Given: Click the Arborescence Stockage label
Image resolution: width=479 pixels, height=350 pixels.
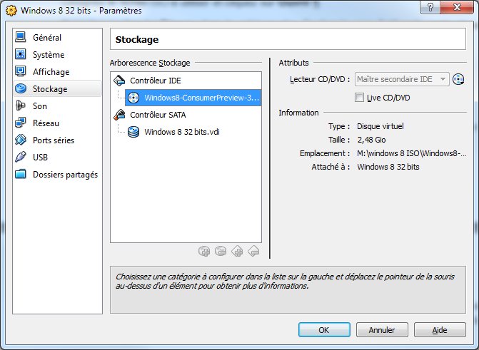Looking at the screenshot, I should [150, 63].
